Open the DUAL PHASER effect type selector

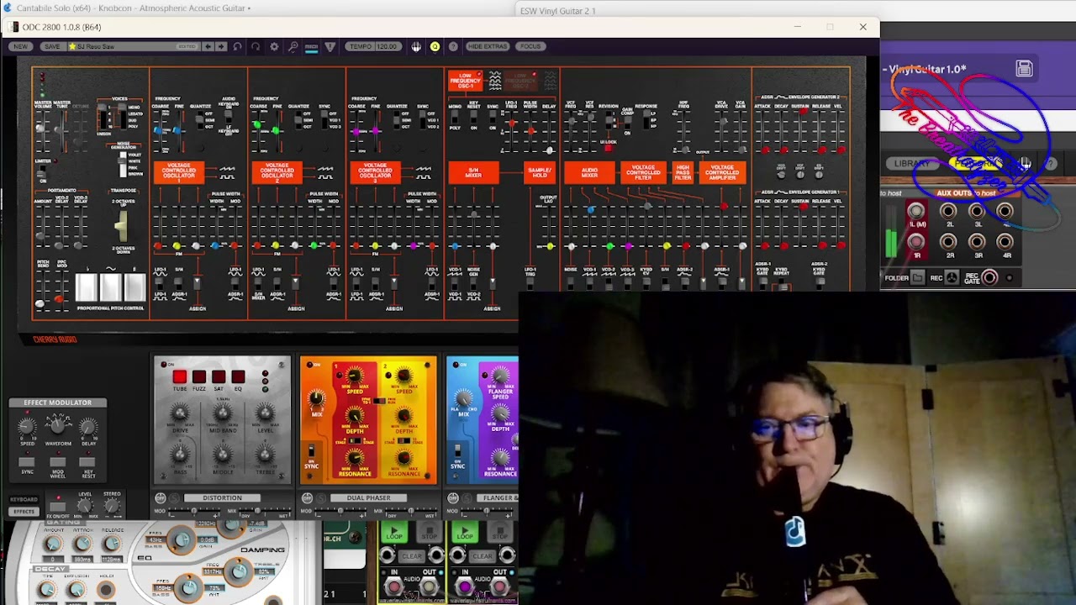pyautogui.click(x=368, y=498)
